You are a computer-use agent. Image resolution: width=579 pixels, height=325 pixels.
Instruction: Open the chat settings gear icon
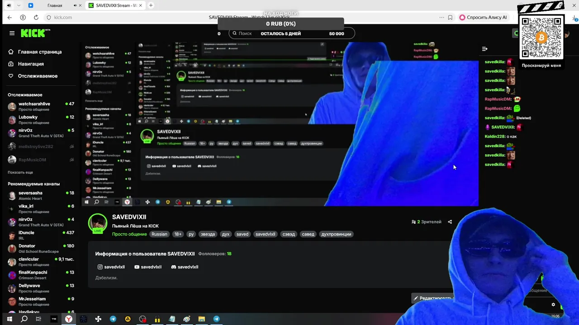(553, 305)
